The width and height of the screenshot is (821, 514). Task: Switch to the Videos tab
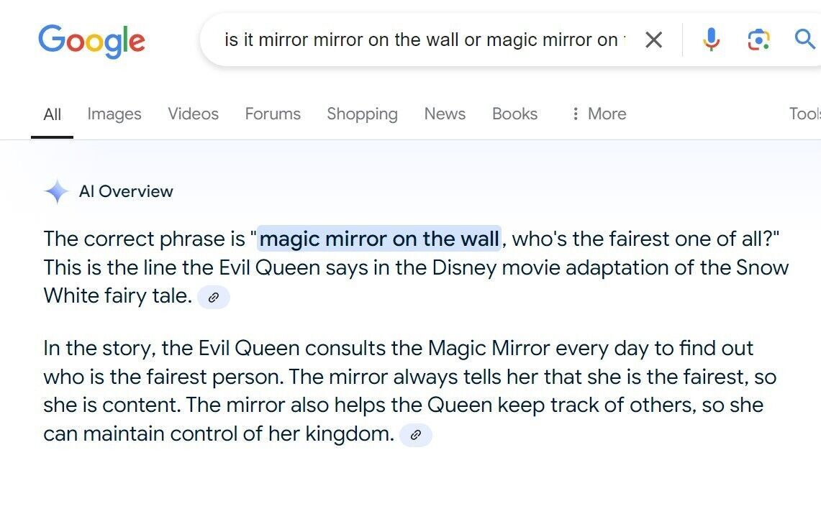coord(194,114)
